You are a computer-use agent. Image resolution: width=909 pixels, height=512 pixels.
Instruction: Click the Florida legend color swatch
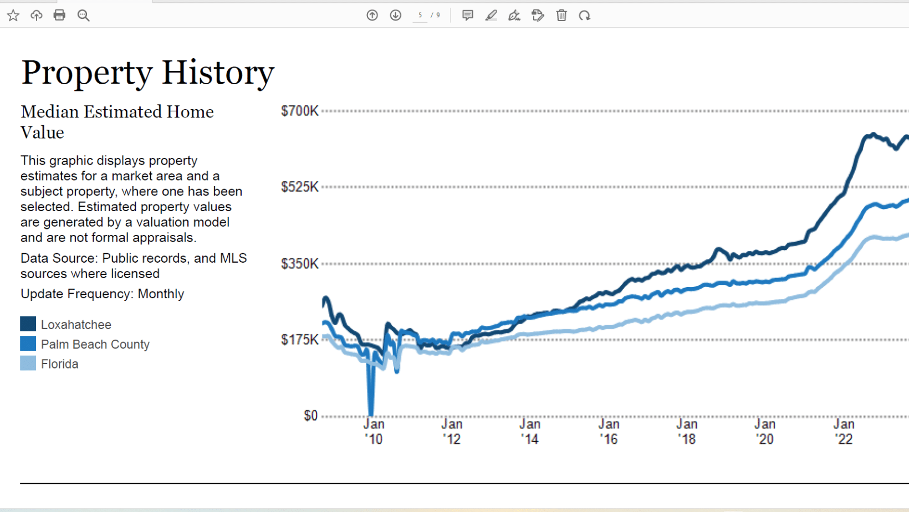pyautogui.click(x=28, y=363)
